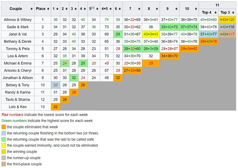Click the winning couple +40=120 cell

click(x=227, y=19)
